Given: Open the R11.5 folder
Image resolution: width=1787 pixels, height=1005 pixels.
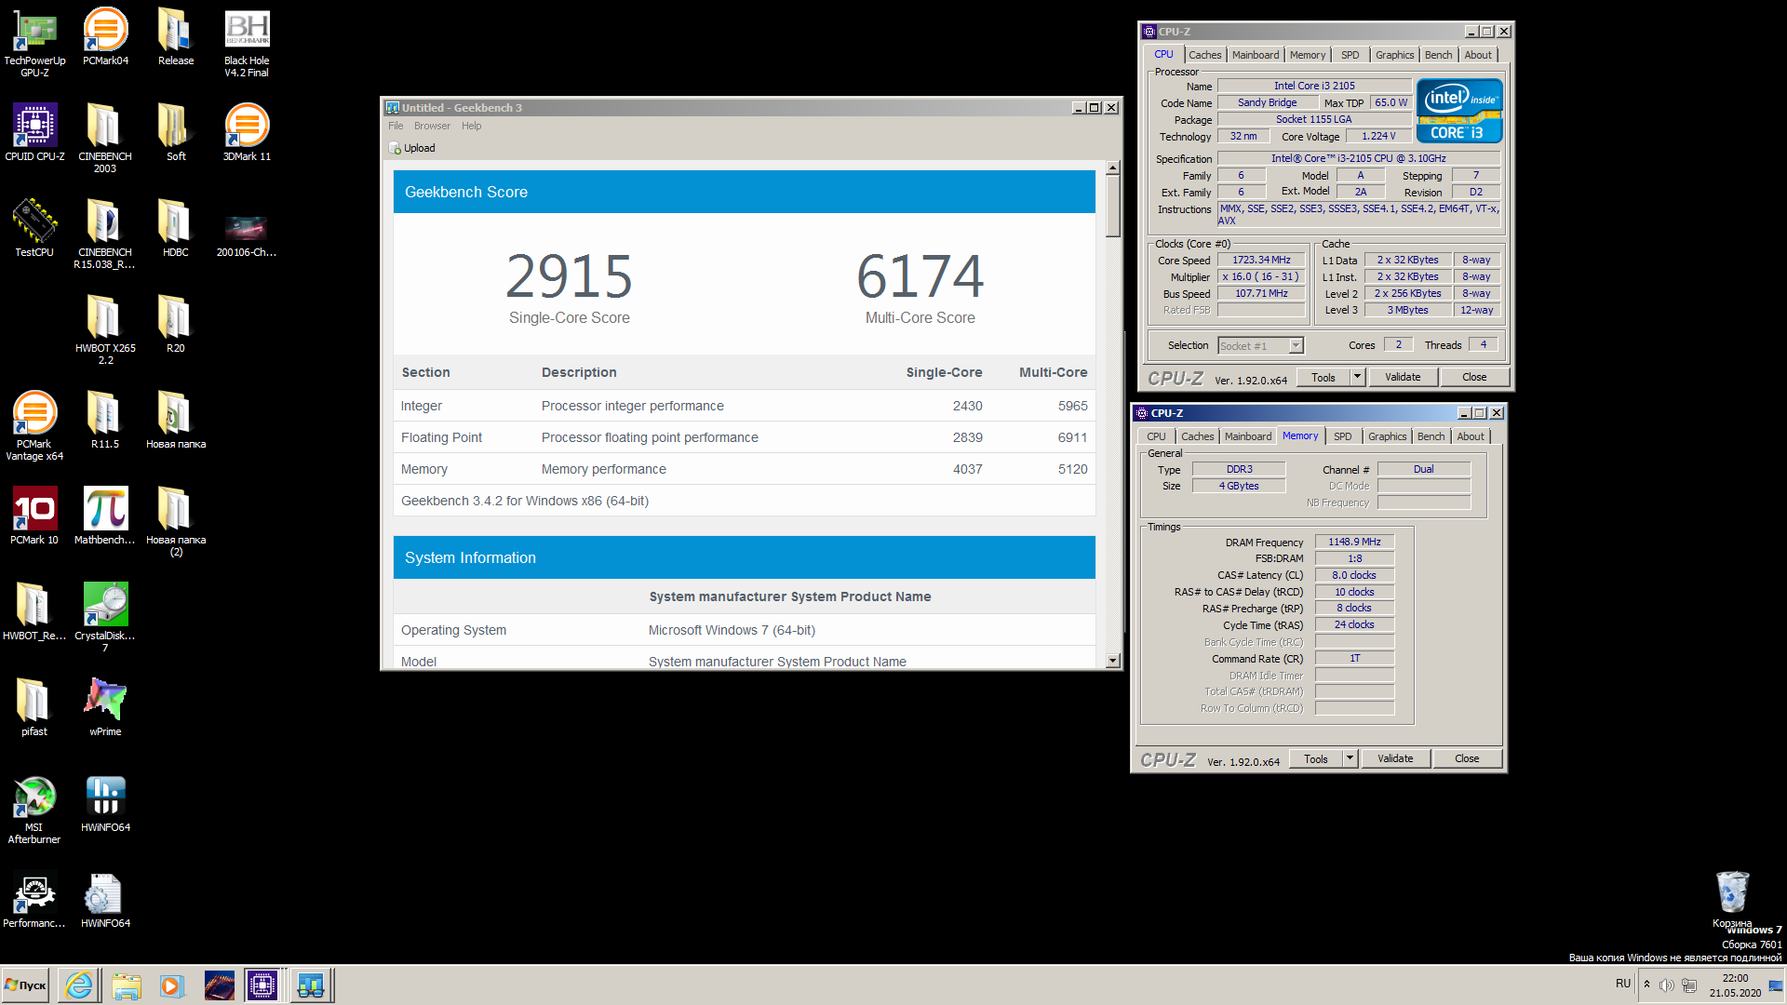Looking at the screenshot, I should tap(105, 420).
